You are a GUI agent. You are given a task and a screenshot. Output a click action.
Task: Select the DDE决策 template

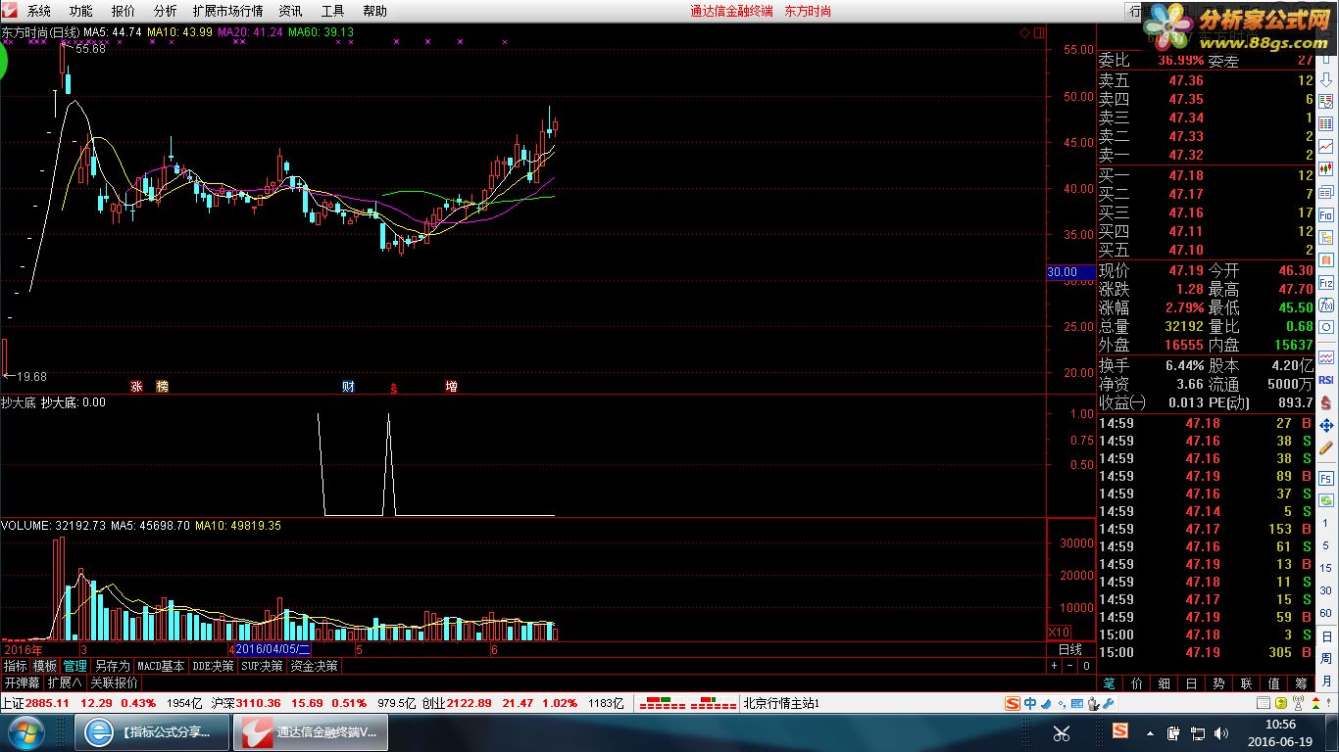(x=213, y=666)
